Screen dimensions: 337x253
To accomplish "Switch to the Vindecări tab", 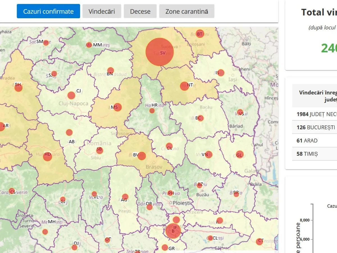I will coord(102,11).
